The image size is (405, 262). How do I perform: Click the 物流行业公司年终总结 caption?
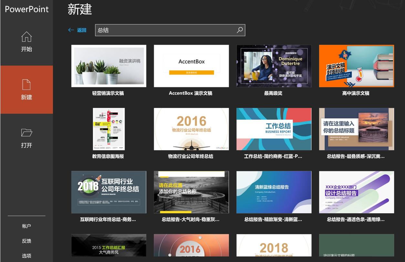(x=191, y=156)
